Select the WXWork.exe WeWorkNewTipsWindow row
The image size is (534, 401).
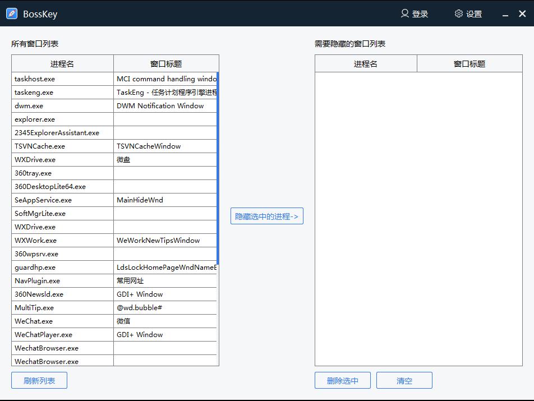coord(62,240)
